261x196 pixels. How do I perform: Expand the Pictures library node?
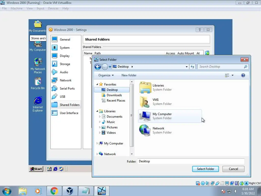click(x=100, y=127)
